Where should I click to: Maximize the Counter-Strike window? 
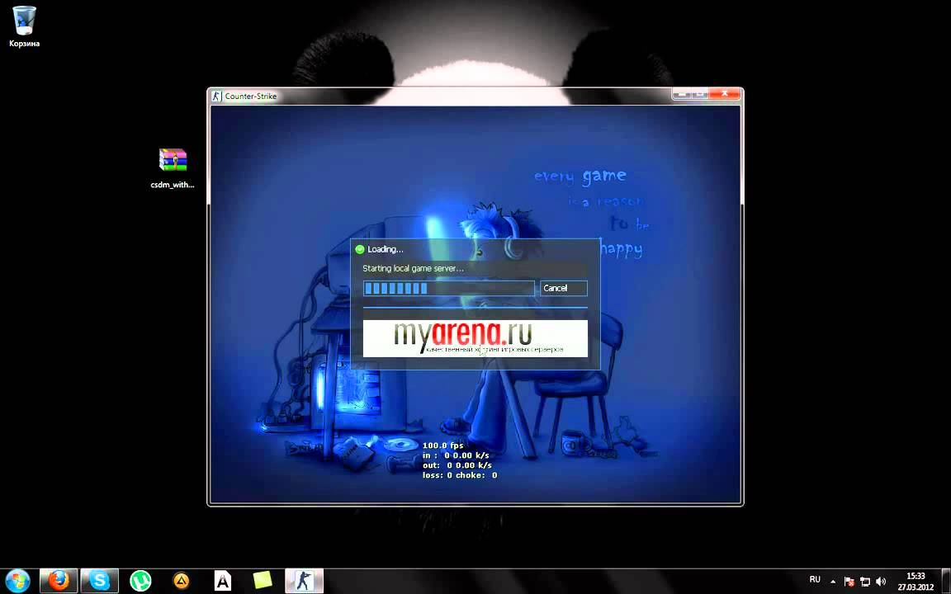(698, 94)
